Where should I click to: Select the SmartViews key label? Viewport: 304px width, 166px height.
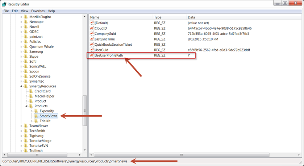(49, 116)
